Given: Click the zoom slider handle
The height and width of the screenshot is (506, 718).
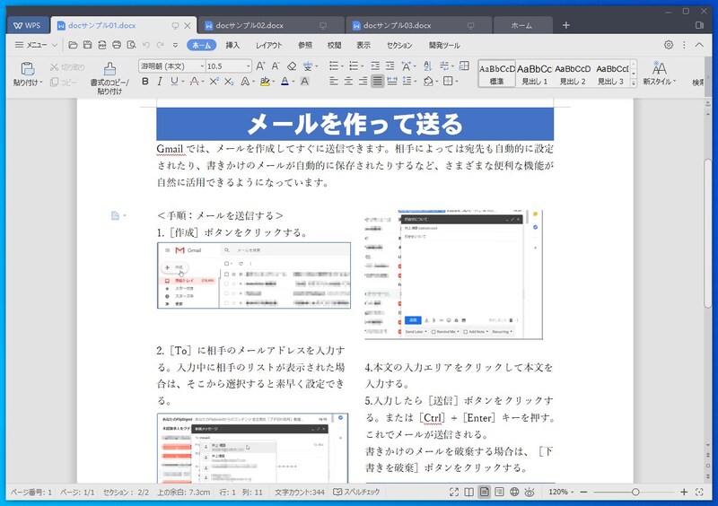Looking at the screenshot, I should click(x=635, y=492).
